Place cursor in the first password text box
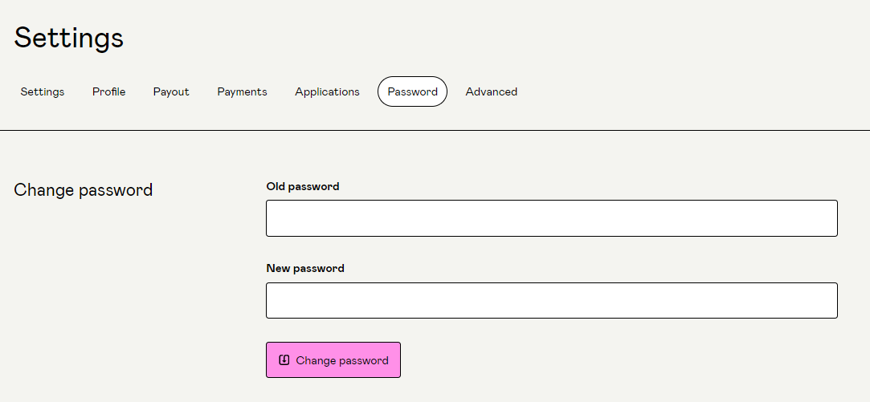Screen dimensions: 870x402 pyautogui.click(x=551, y=218)
